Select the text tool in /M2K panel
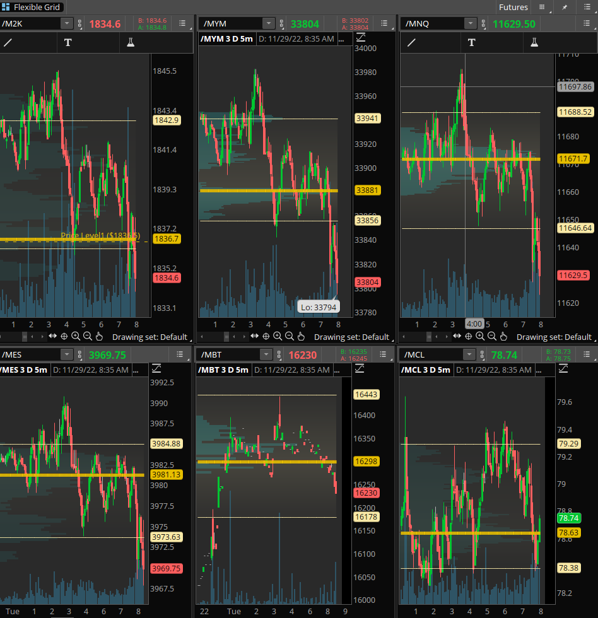Image resolution: width=598 pixels, height=618 pixels. click(67, 43)
